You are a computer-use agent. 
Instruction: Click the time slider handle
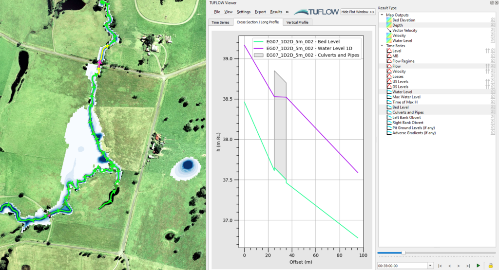click(403, 253)
